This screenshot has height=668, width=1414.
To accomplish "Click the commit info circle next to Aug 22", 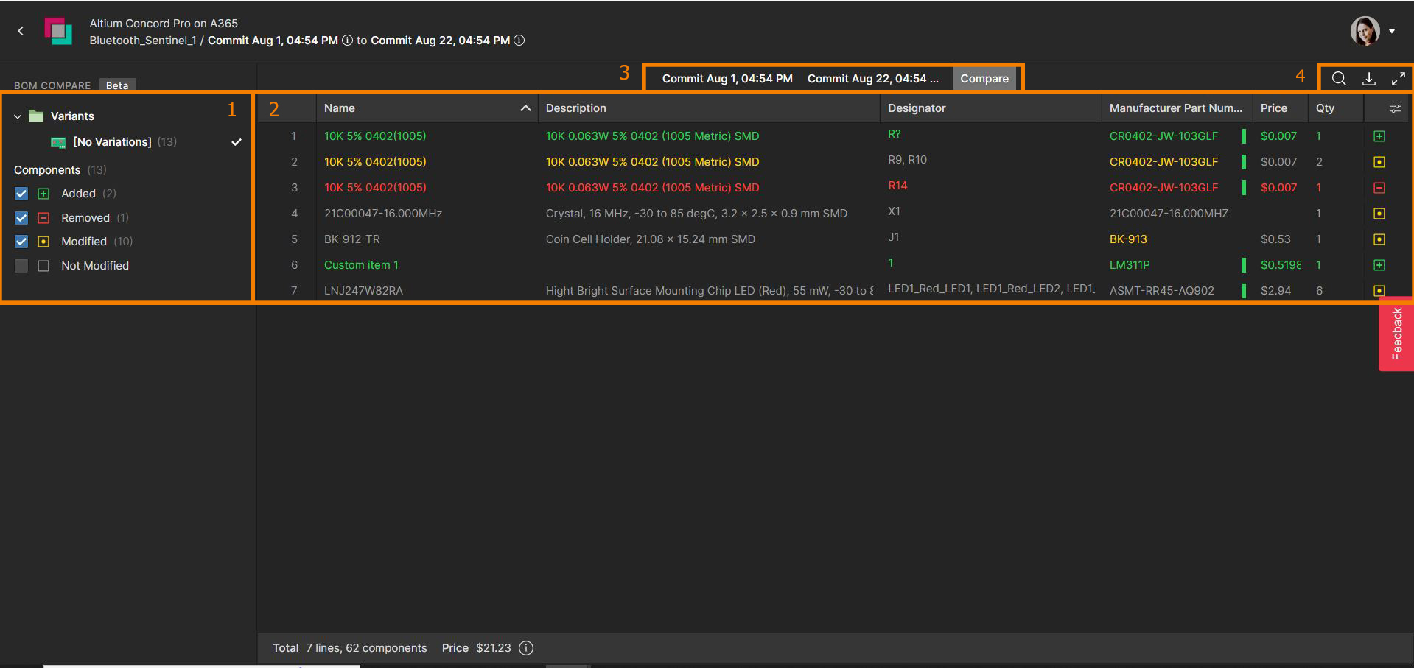I will tap(519, 41).
